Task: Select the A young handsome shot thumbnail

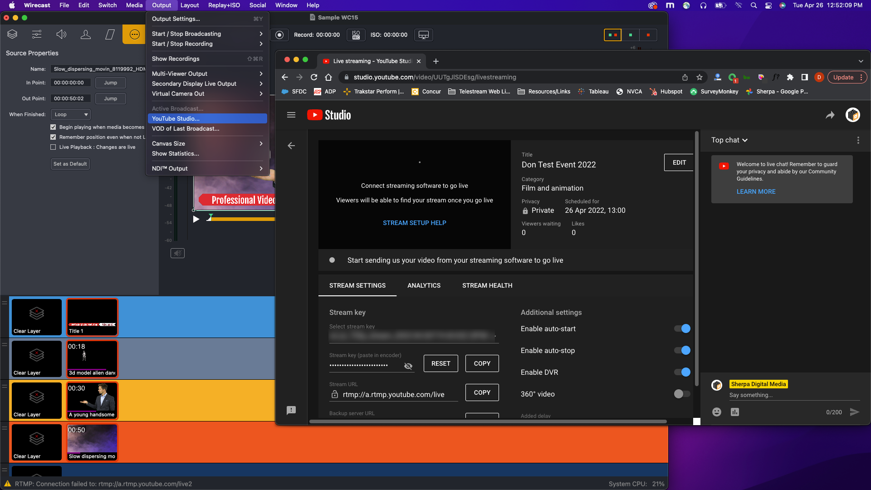Action: (x=93, y=401)
